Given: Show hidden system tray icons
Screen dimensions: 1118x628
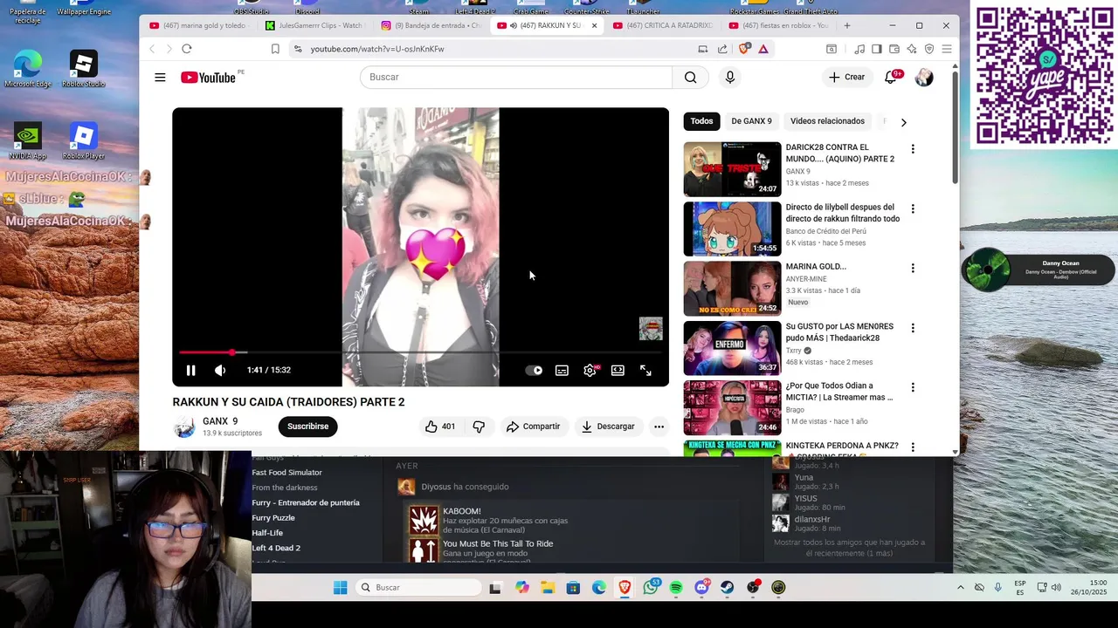Looking at the screenshot, I should click(x=961, y=588).
